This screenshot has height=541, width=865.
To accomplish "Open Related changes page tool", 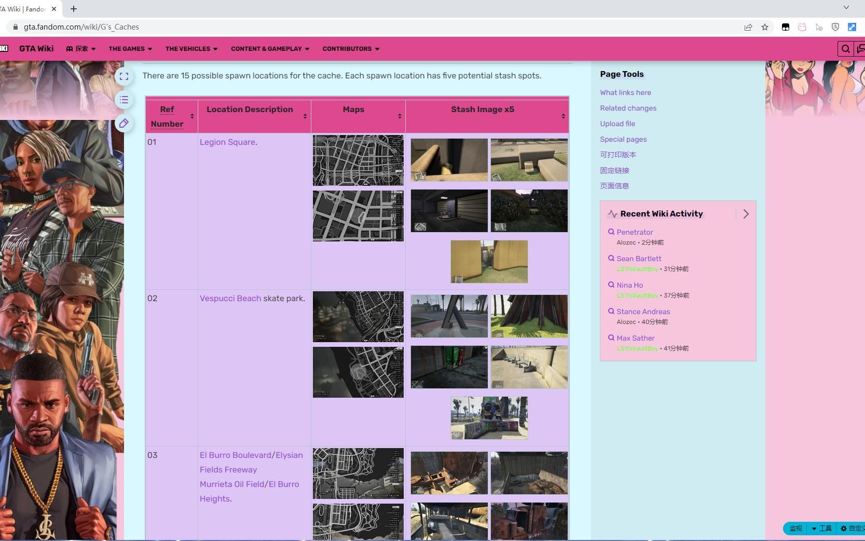I will [628, 108].
